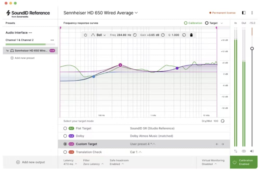Image resolution: width=260 pixels, height=172 pixels.
Task: Mute output with the speaker icon
Action: 252,151
